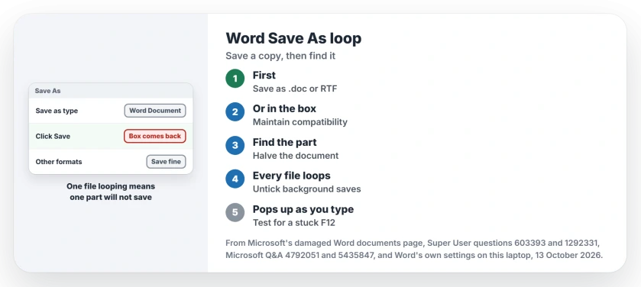Image resolution: width=641 pixels, height=287 pixels.
Task: Click the text 'Halve the document'
Action: tap(296, 156)
